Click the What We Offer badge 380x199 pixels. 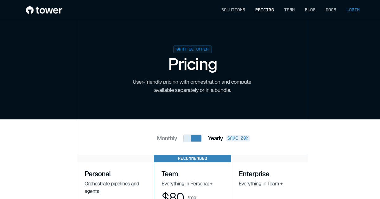tap(193, 49)
